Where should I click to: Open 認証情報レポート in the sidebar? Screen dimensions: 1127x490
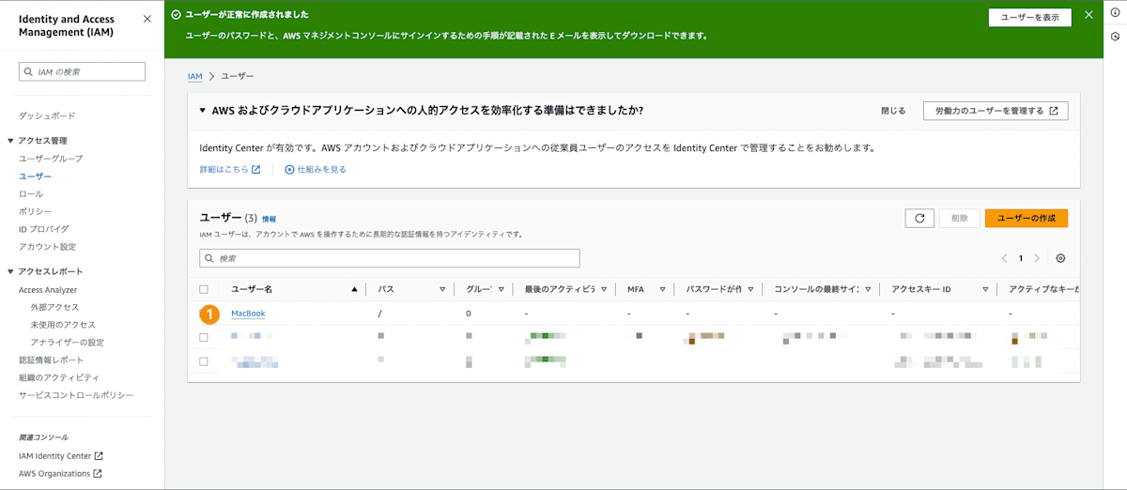pos(51,360)
